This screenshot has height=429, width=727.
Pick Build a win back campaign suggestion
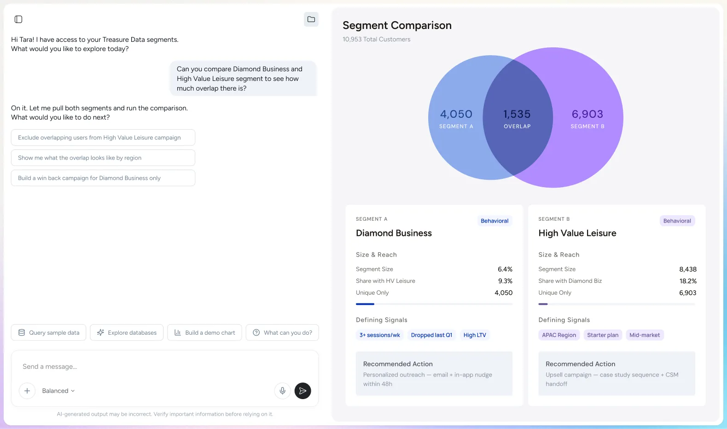coord(103,178)
